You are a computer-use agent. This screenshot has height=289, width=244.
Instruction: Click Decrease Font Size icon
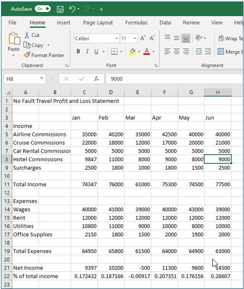[152, 38]
